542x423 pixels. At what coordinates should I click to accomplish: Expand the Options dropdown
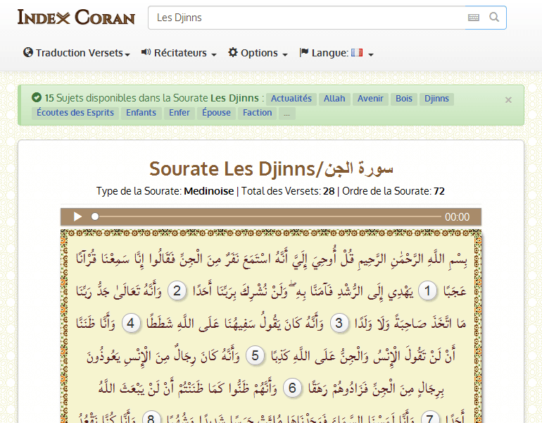(258, 53)
